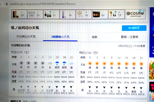Switch to the 今日明日の天気 tab
Viewport: 154px width, 102px height.
(x=26, y=37)
